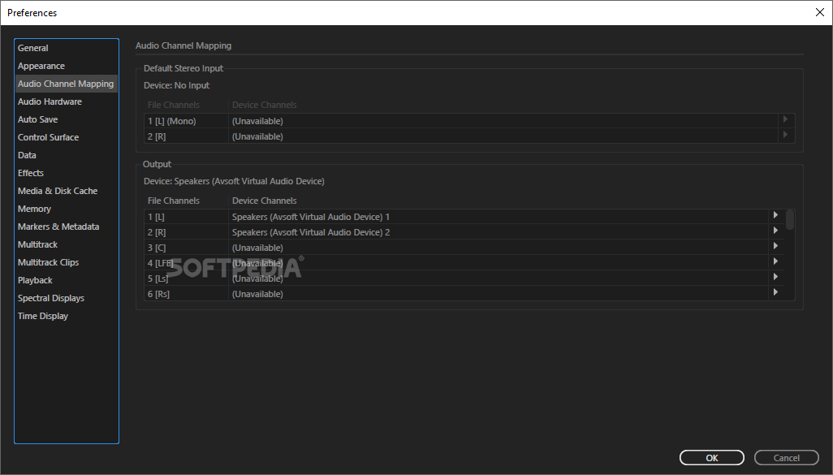
Task: Click the '(Unavailable)' cell in the 3 [C] row
Action: [x=499, y=248]
